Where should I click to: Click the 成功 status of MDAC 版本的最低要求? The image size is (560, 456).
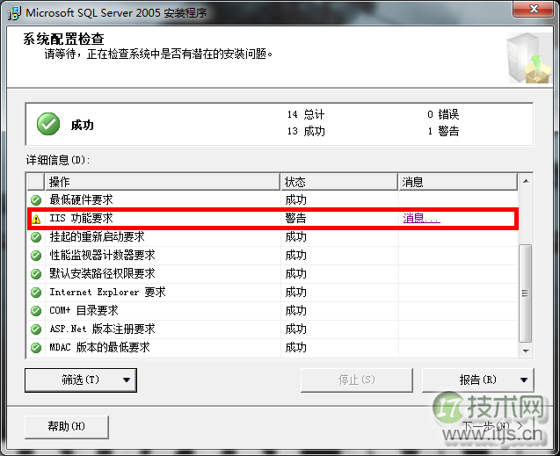(295, 348)
